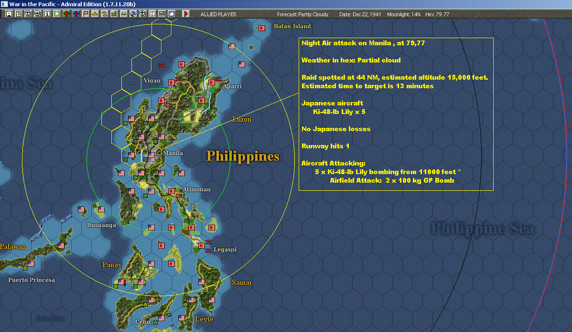Click the white star on green toolbar icon
This screenshot has width=572, height=332.
tap(56, 14)
